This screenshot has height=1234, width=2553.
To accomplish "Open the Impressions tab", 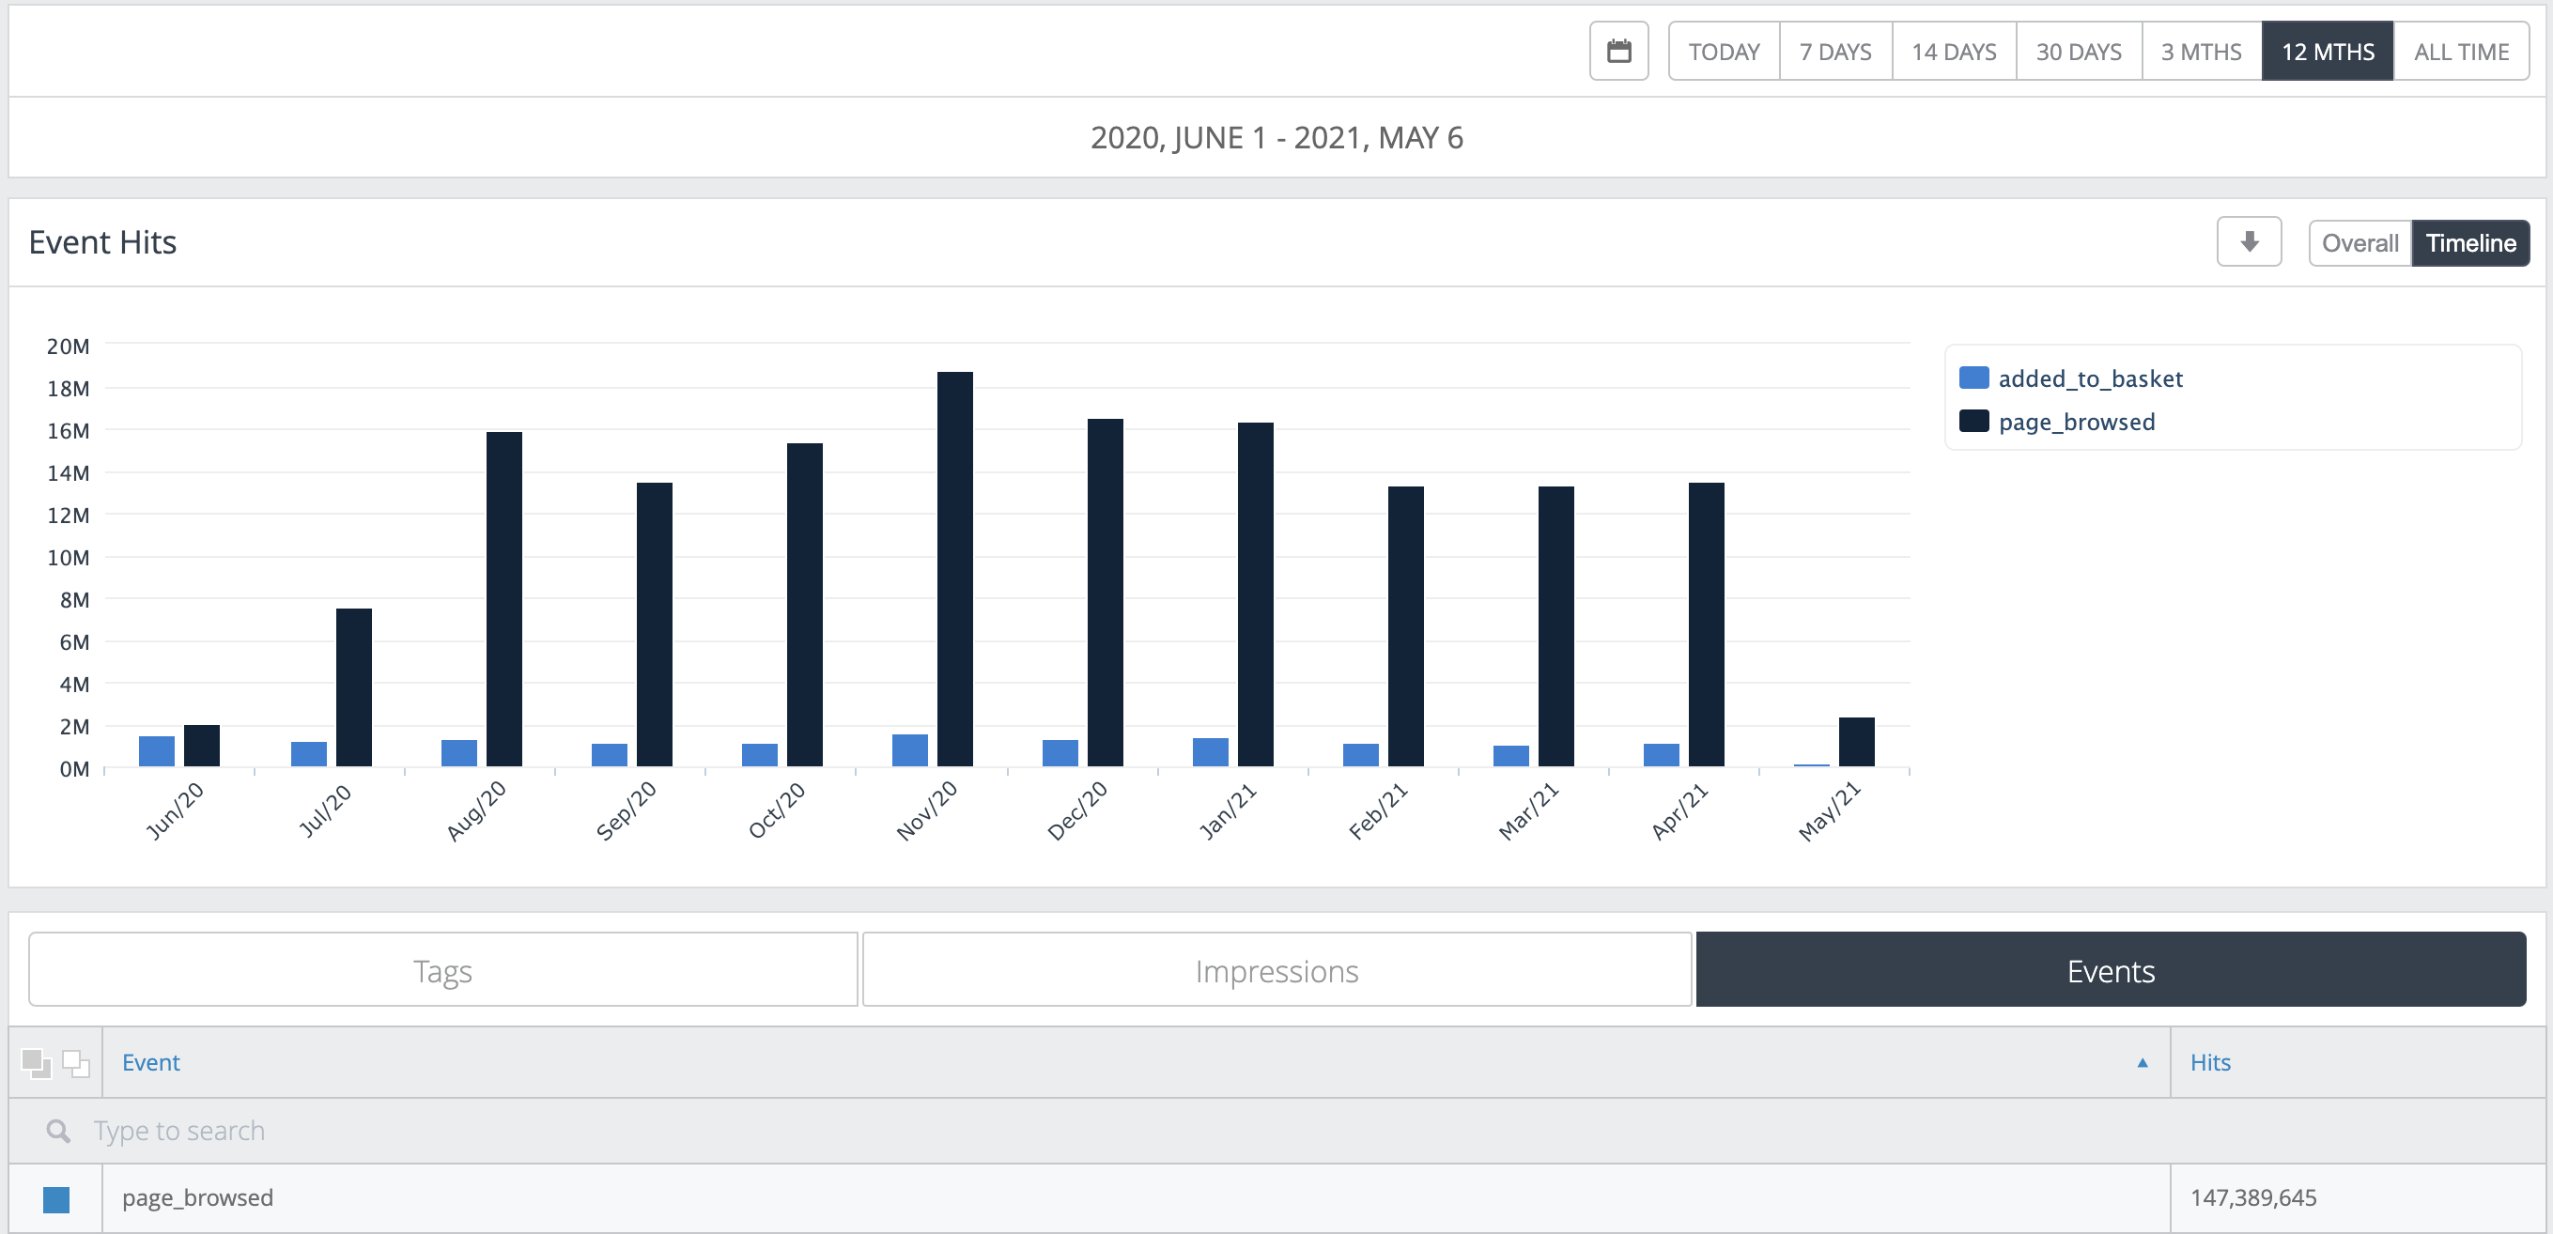I will pyautogui.click(x=1276, y=970).
